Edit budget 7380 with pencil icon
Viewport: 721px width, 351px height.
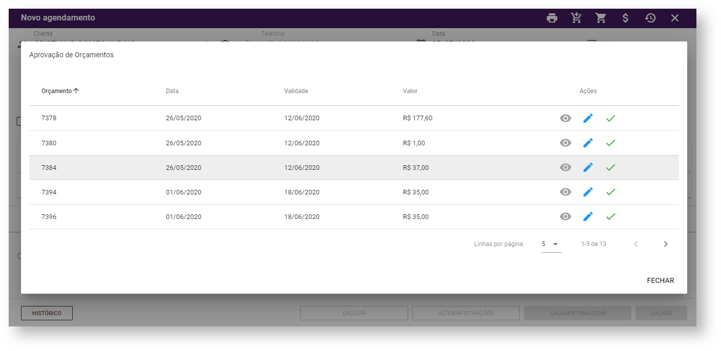(588, 143)
